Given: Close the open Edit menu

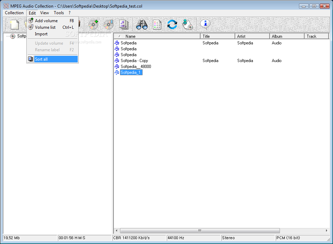Looking at the screenshot, I should tap(32, 13).
